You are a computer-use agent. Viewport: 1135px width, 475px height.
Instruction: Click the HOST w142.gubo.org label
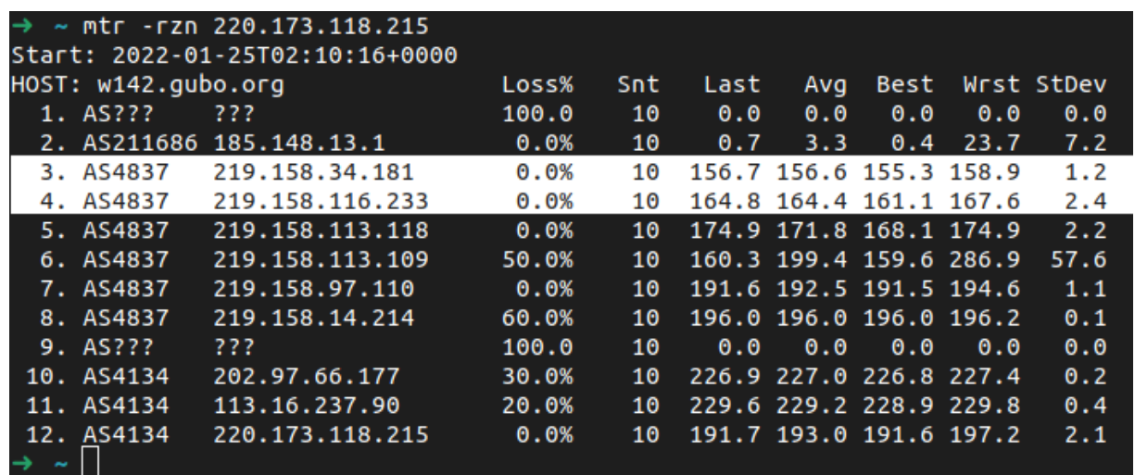tap(146, 86)
